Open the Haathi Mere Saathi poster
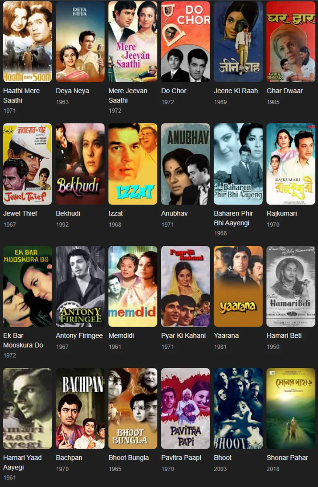Screen dimensions: 318x487 coord(27,41)
